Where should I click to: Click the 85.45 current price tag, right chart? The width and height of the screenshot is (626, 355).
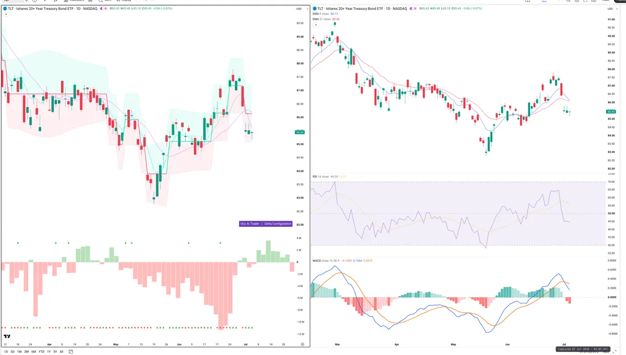pos(611,112)
